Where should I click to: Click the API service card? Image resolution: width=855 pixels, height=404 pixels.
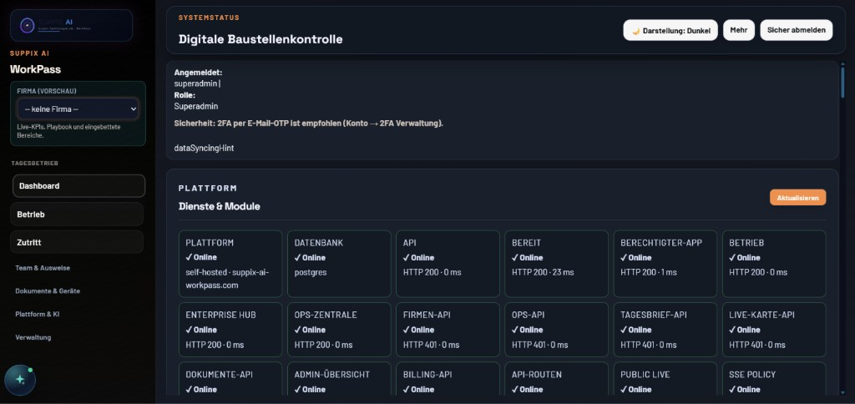tap(448, 264)
